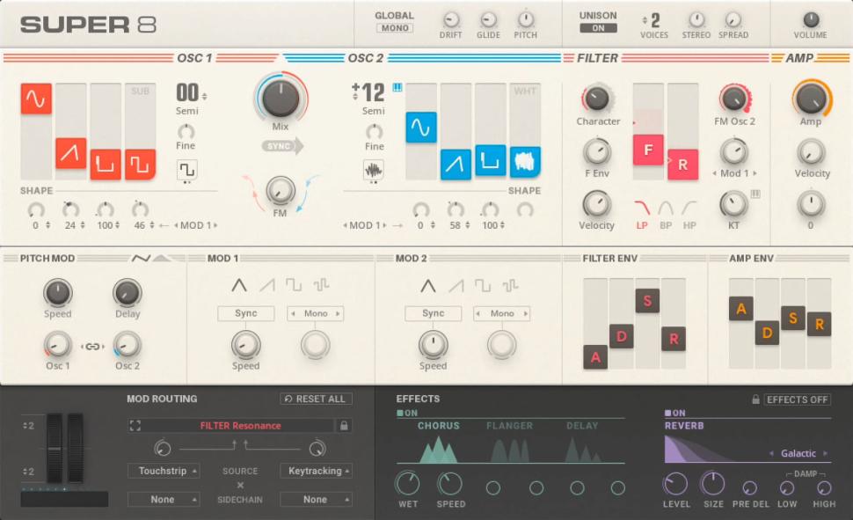Click the link icon between Osc 1 and Osc 2 knobs
Screen dimensions: 853x520
point(92,346)
